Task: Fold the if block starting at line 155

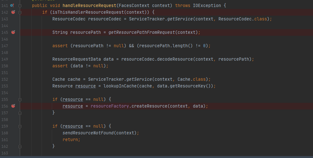Action: [x=20, y=99]
